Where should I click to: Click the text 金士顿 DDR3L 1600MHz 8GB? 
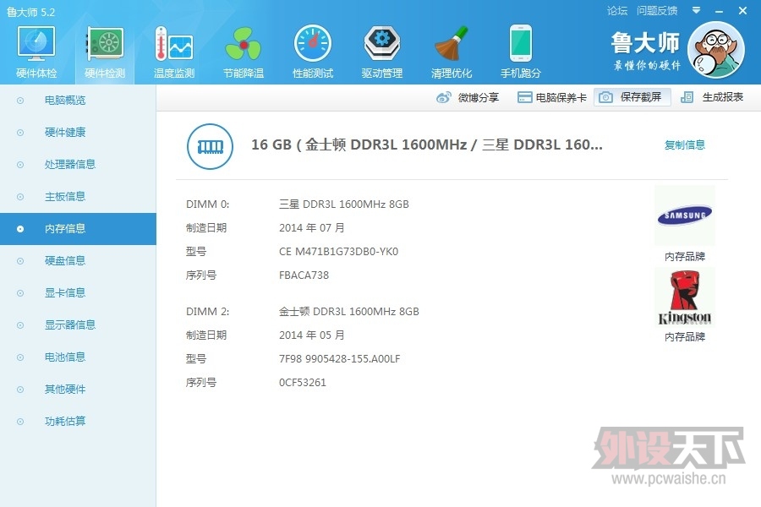pos(348,312)
